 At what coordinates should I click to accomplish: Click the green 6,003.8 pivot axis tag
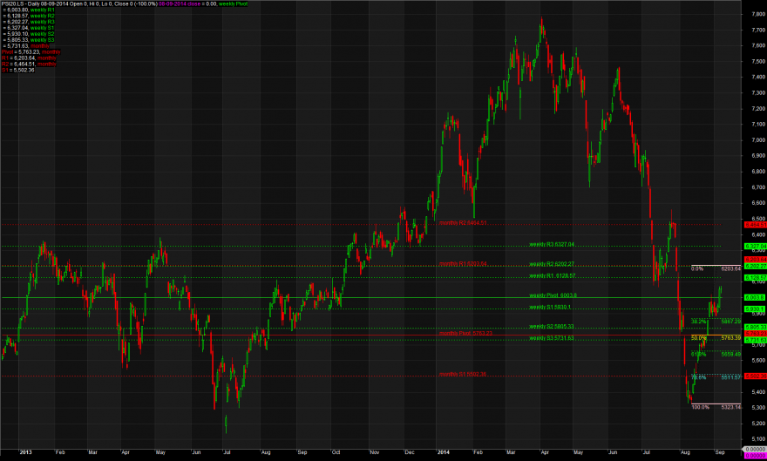[x=755, y=297]
